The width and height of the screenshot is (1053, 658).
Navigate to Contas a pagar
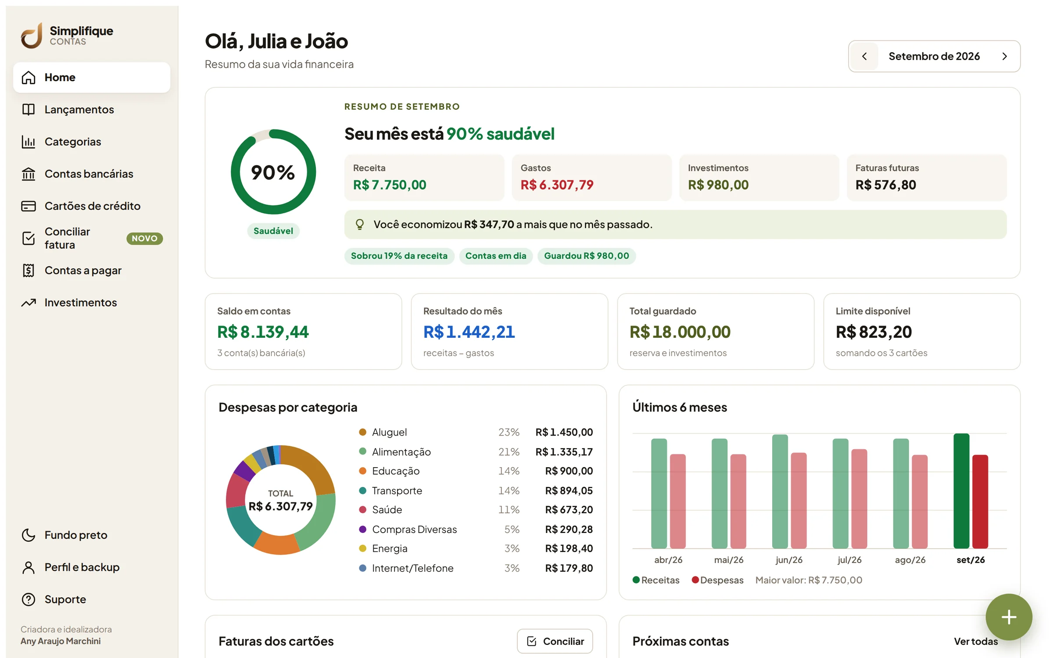[92, 271]
